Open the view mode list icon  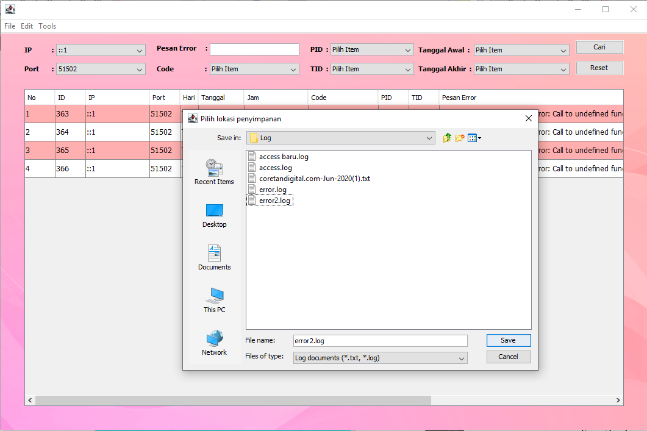point(474,138)
